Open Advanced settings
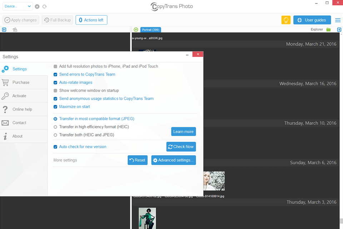The image size is (343, 229). click(174, 160)
